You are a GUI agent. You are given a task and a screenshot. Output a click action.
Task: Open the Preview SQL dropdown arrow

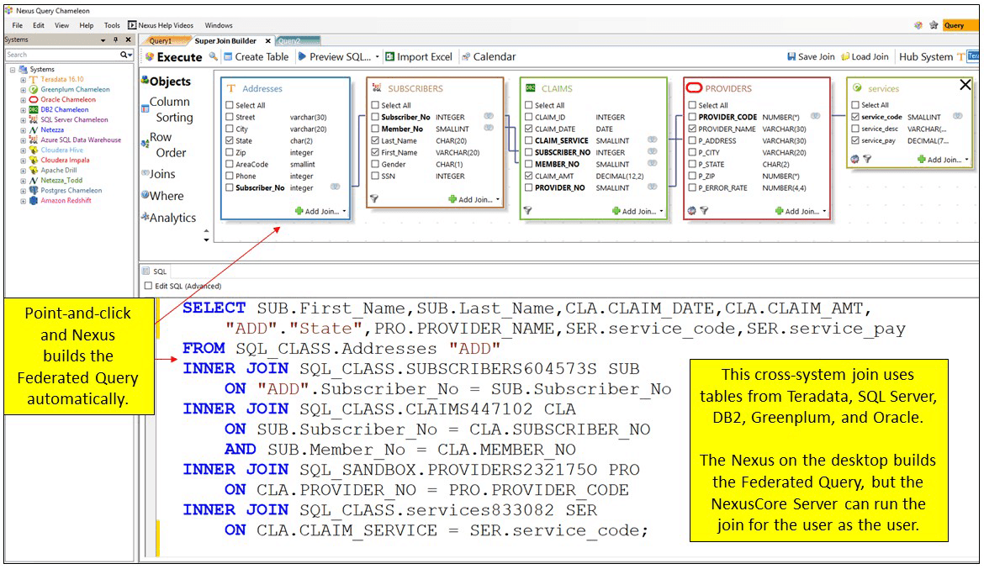[x=377, y=57]
